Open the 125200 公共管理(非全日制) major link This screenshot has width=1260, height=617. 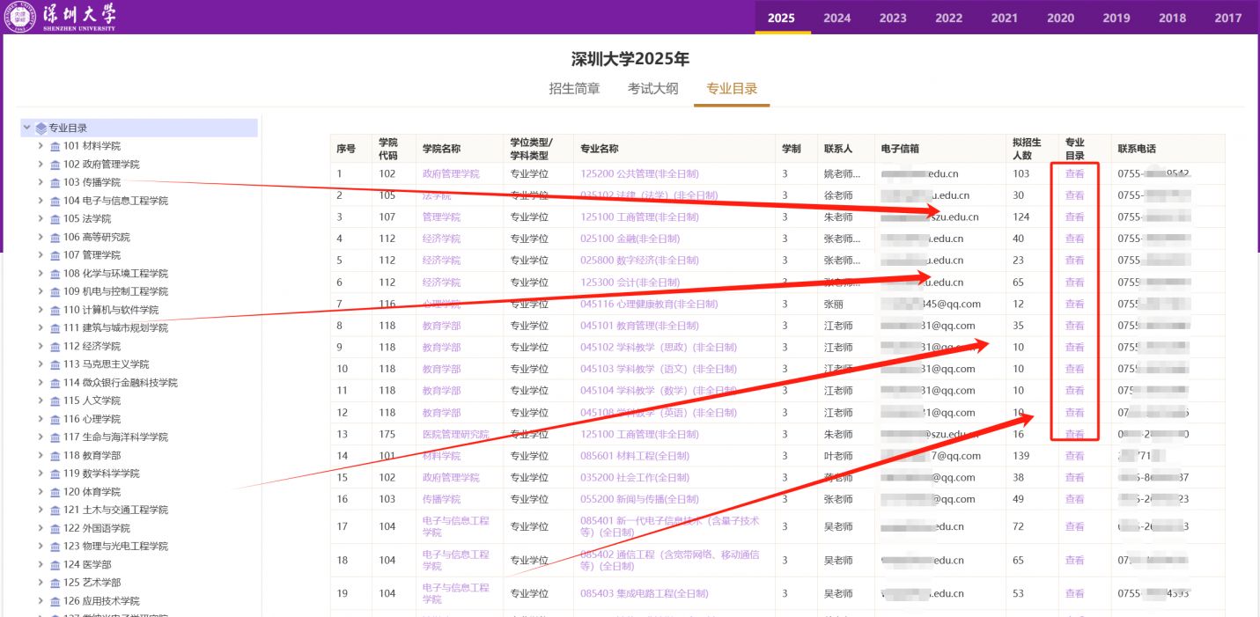(x=639, y=173)
